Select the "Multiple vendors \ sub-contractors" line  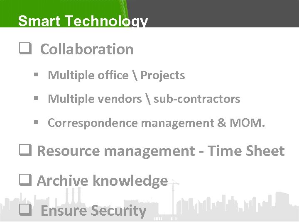click(x=144, y=99)
